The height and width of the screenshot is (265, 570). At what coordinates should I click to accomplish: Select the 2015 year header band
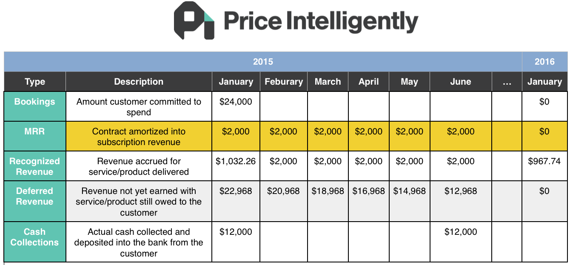tap(263, 62)
